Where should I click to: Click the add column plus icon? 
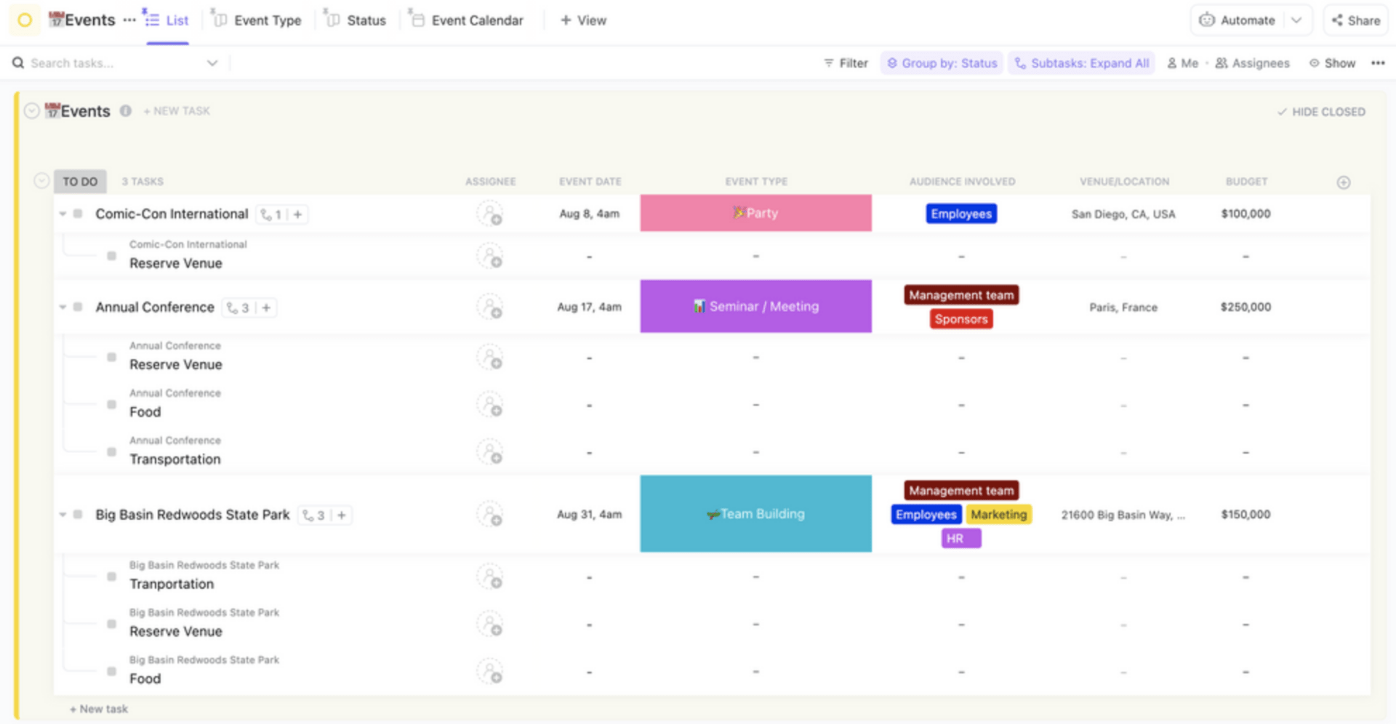pyautogui.click(x=1343, y=182)
